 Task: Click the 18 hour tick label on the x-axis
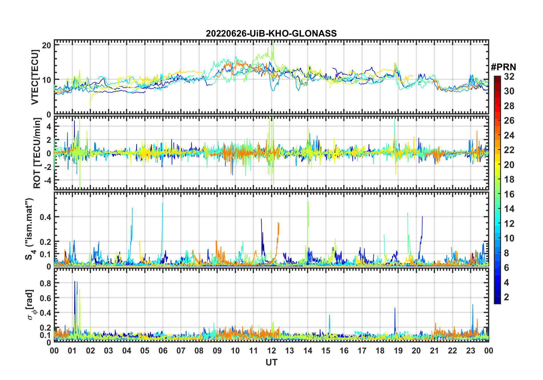(380, 351)
